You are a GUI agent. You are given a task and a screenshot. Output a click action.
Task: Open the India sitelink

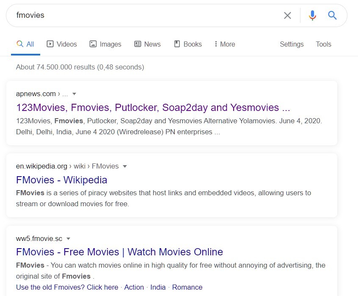158,287
